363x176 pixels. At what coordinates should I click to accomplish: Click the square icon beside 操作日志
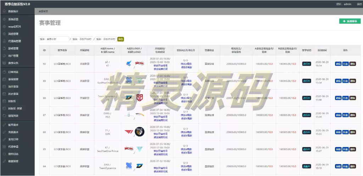(x=4, y=154)
